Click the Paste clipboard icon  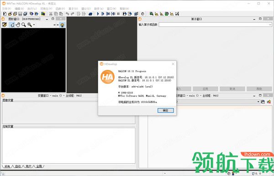tap(61, 14)
